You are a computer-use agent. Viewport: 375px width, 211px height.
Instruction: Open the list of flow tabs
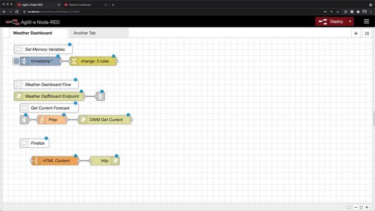pos(367,33)
